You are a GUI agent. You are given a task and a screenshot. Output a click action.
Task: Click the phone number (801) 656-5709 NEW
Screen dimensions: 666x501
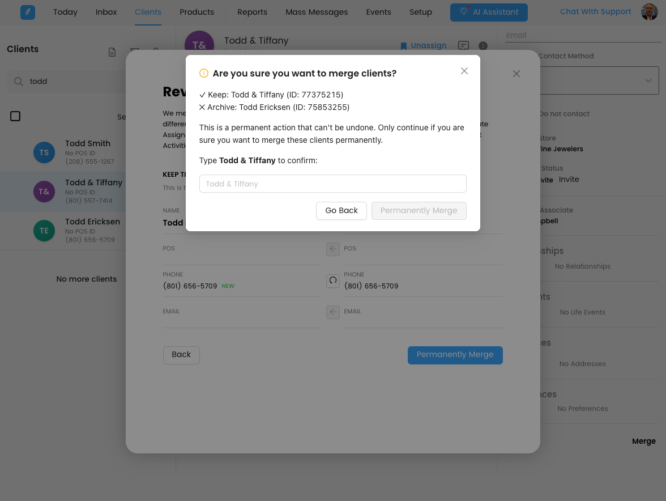(x=198, y=286)
